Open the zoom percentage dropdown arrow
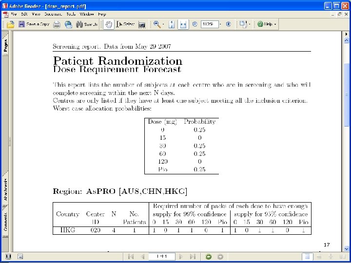This screenshot has width=351, height=263. pos(220,24)
